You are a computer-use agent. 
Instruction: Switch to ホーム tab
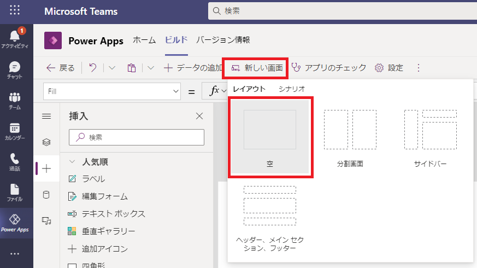144,40
